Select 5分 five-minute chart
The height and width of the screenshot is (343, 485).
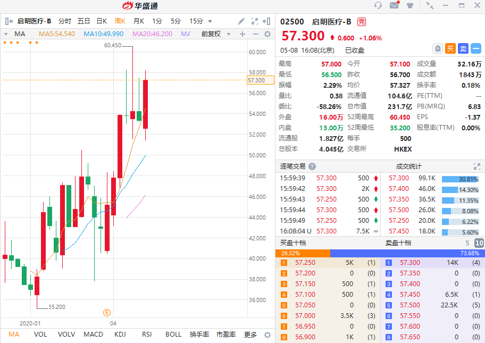click(x=175, y=21)
